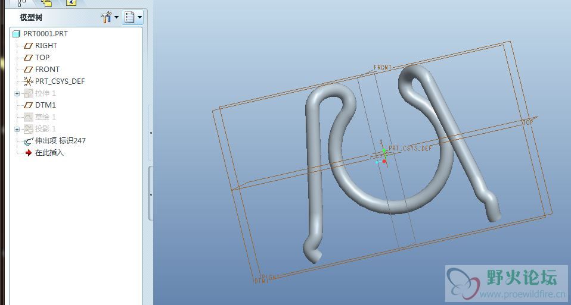Switch to the Favorites star navigator tab
The height and width of the screenshot is (305, 571).
72,3
